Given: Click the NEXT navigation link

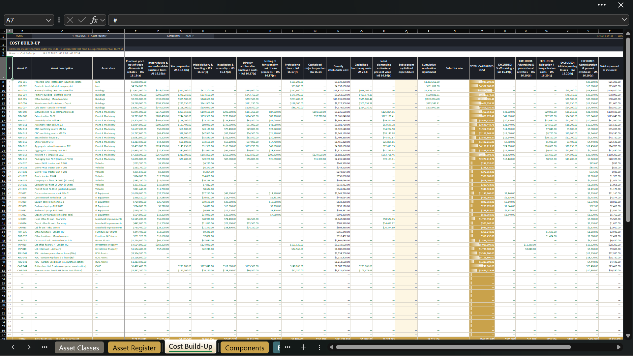Looking at the screenshot, I should coord(190,36).
